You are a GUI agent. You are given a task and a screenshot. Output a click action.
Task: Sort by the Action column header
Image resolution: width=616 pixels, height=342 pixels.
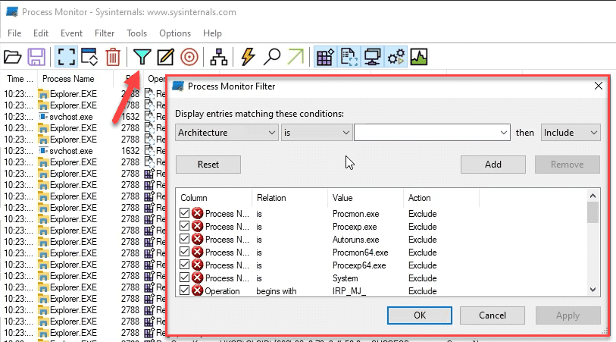(441, 198)
